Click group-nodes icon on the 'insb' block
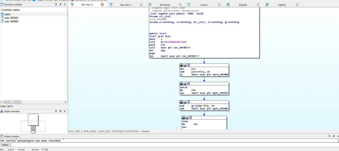The width and height of the screenshot is (339, 151). [190, 118]
